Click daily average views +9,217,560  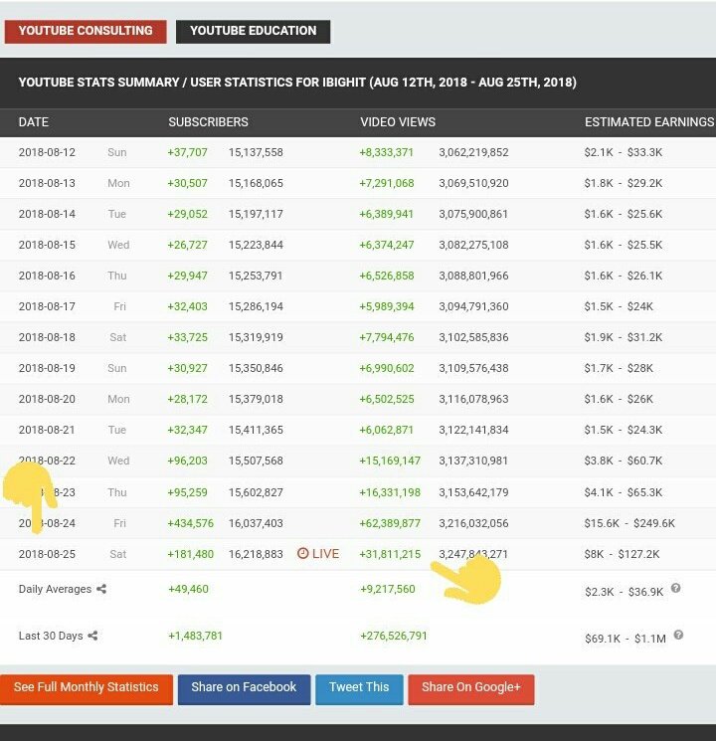pyautogui.click(x=388, y=589)
